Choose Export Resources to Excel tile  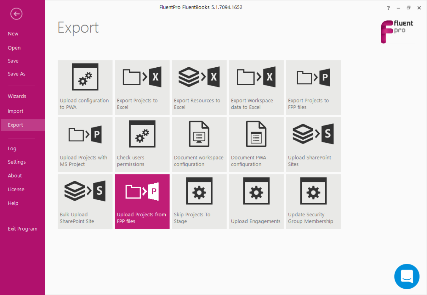(199, 87)
